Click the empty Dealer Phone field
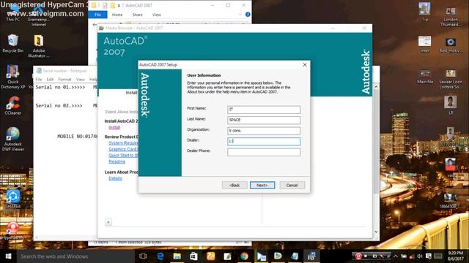 point(264,152)
